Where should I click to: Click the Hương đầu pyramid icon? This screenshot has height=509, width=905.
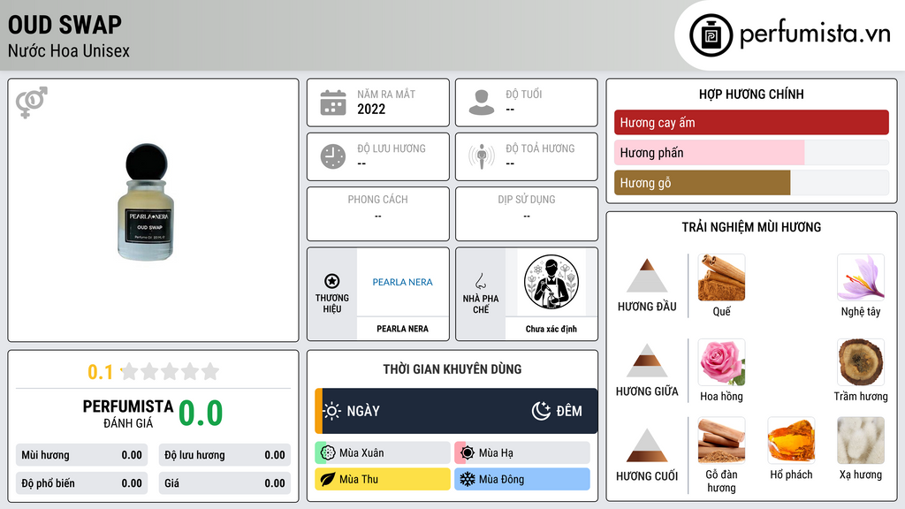click(647, 276)
